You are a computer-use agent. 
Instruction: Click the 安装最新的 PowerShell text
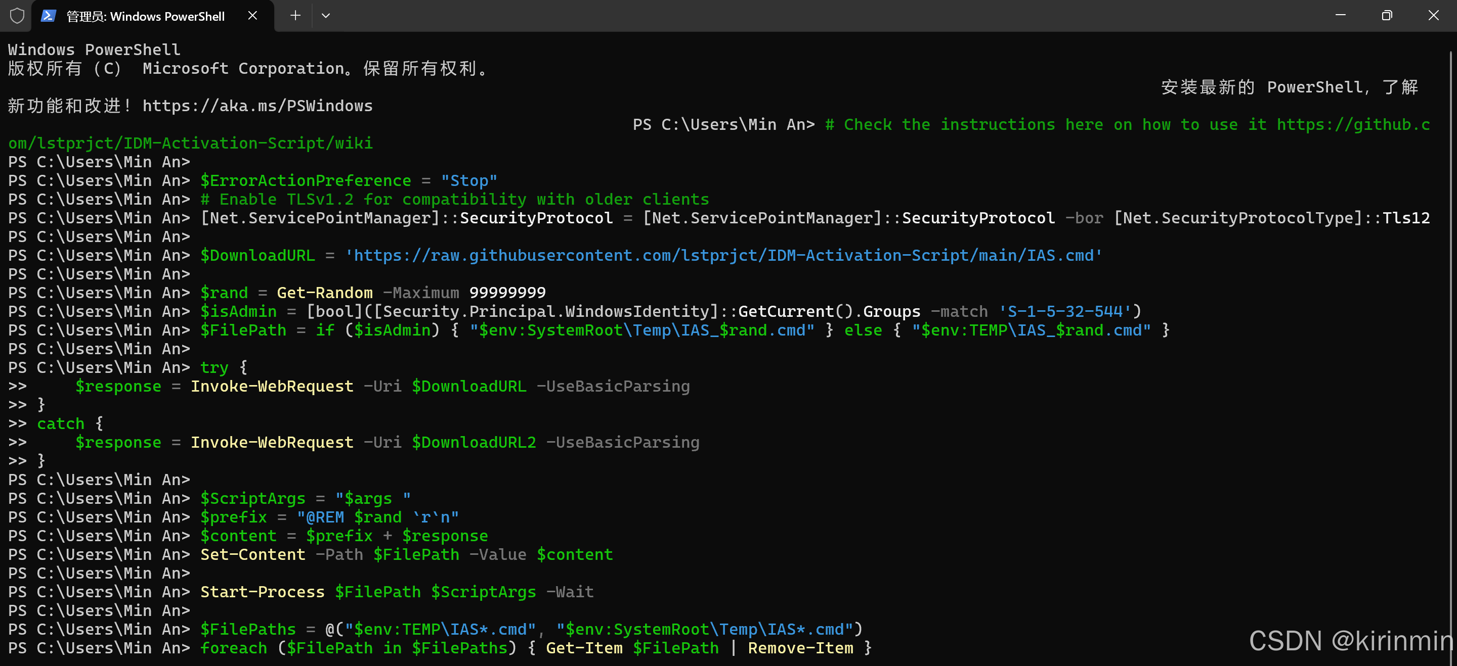[1261, 87]
